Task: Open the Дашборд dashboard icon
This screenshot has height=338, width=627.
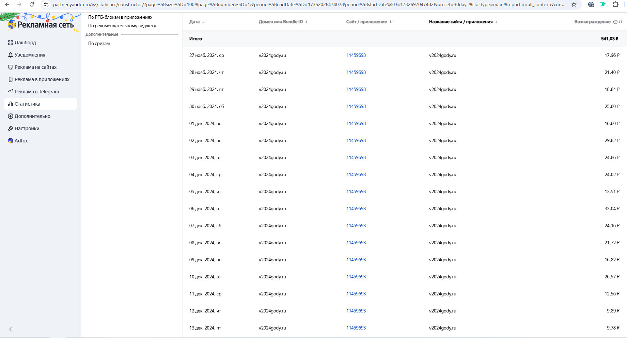Action: [11, 43]
